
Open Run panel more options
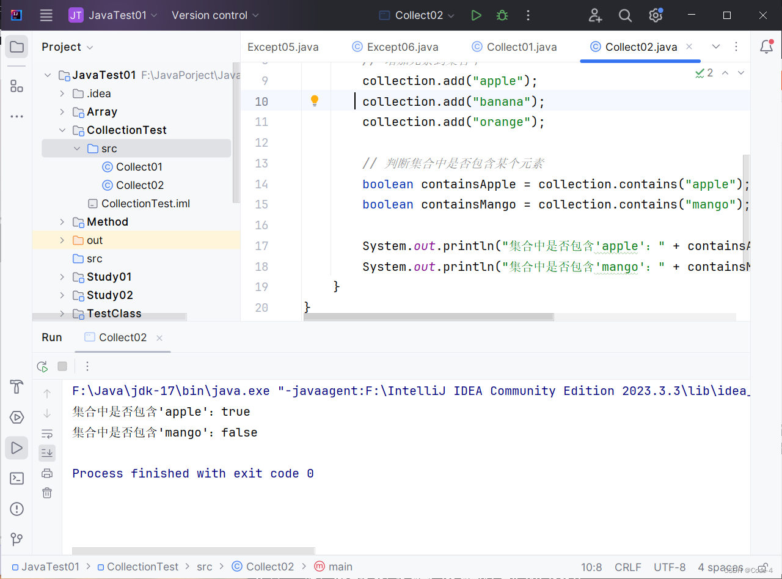click(87, 366)
